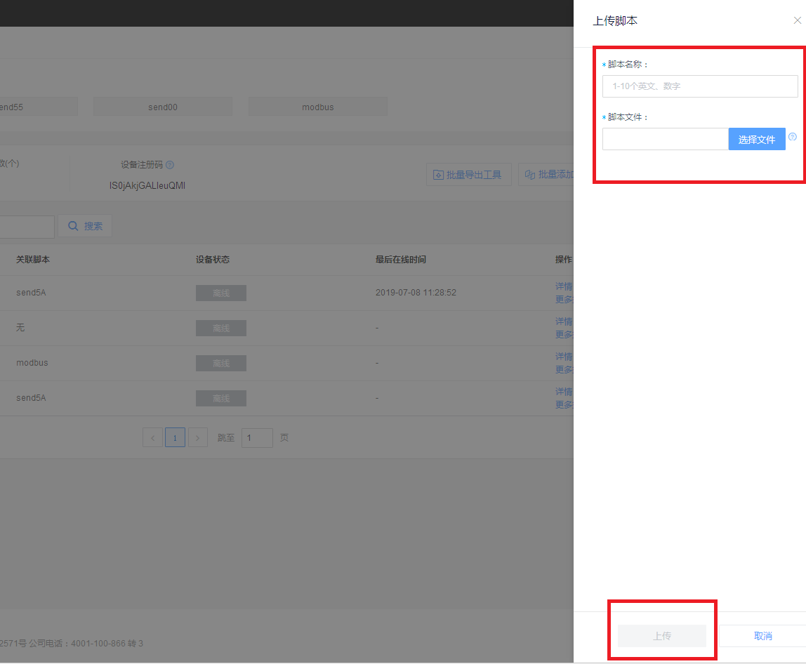The height and width of the screenshot is (664, 806).
Task: Click the magnifier icon in 搜索 button
Action: click(x=73, y=226)
